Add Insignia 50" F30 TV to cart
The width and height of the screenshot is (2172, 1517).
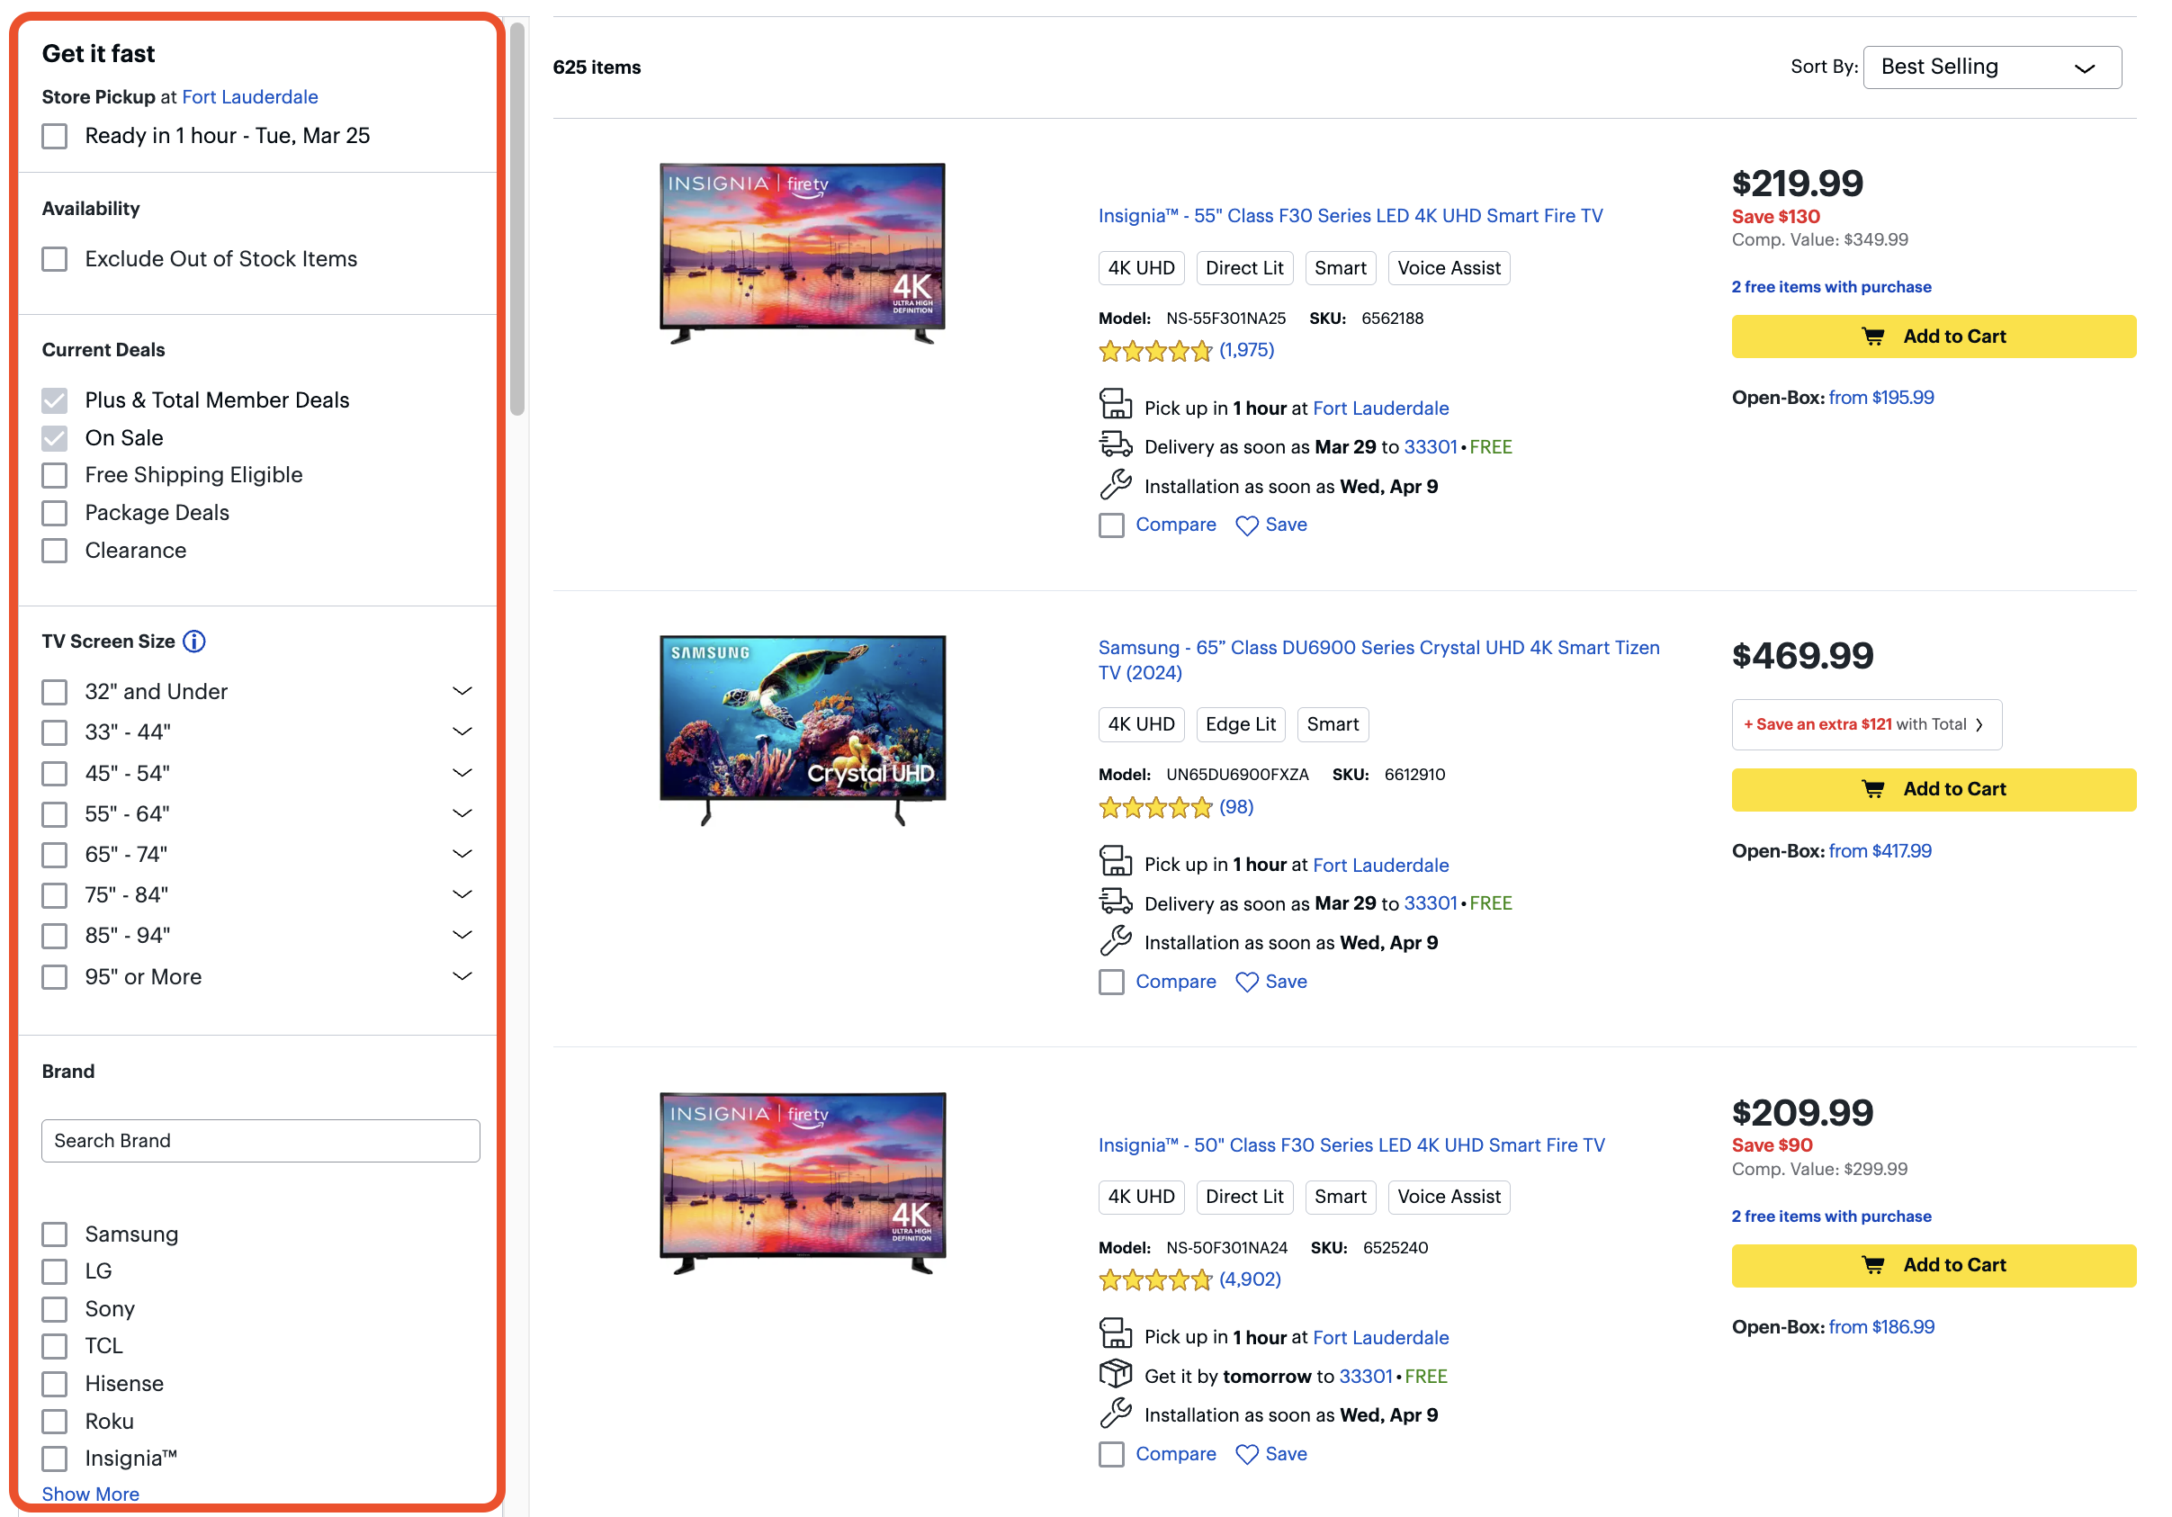point(1933,1265)
